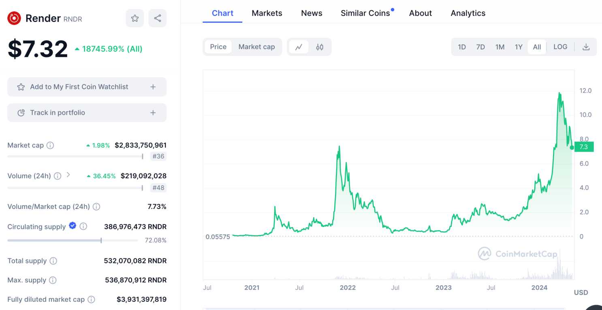
Task: Click the circulating supply progress bar
Action: coord(73,240)
